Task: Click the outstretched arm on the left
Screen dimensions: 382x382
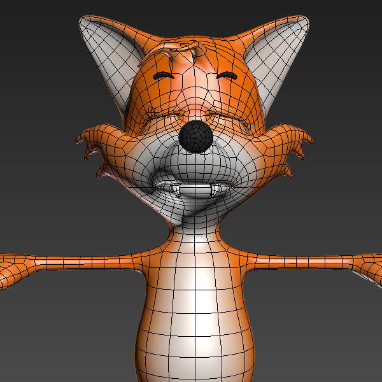Action: tap(85, 263)
